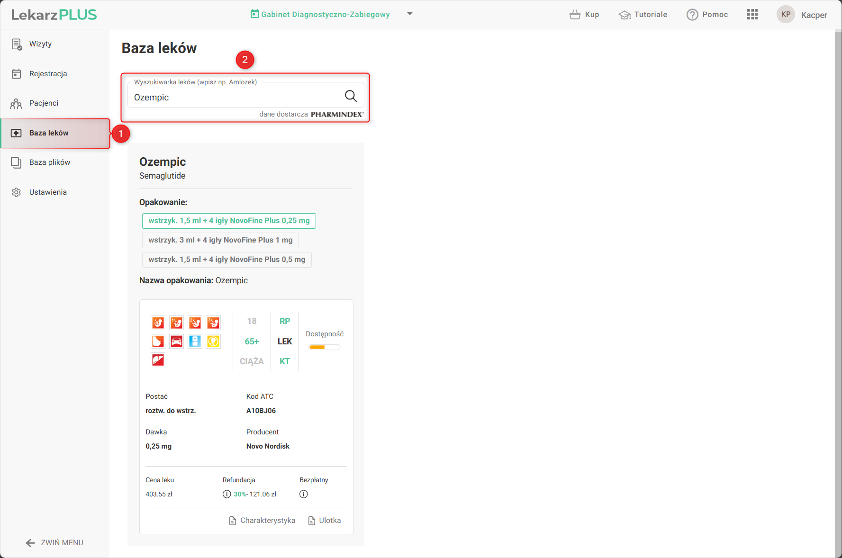Open Tutoriale link

pyautogui.click(x=643, y=15)
